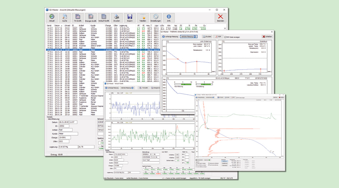This screenshot has width=339, height=188.
Task: Maximize the QS-Master main window
Action: (217, 10)
